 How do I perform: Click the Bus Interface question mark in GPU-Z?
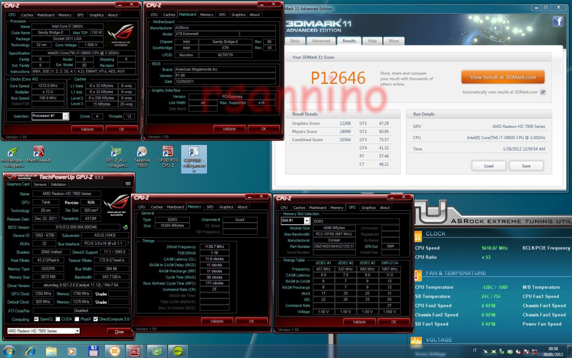click(x=128, y=244)
